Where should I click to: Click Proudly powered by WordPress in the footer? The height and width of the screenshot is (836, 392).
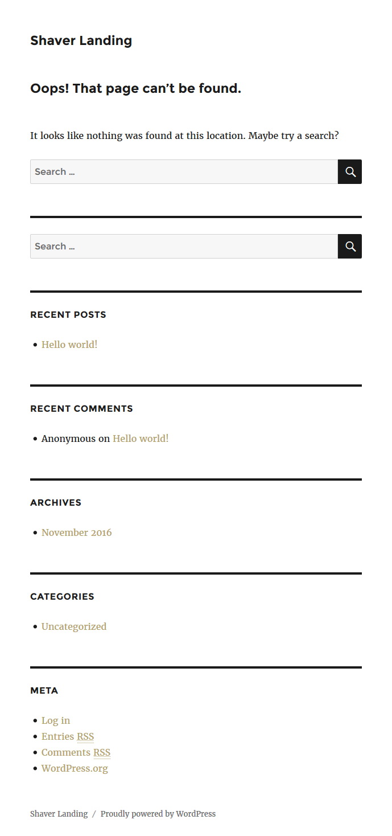pyautogui.click(x=158, y=814)
